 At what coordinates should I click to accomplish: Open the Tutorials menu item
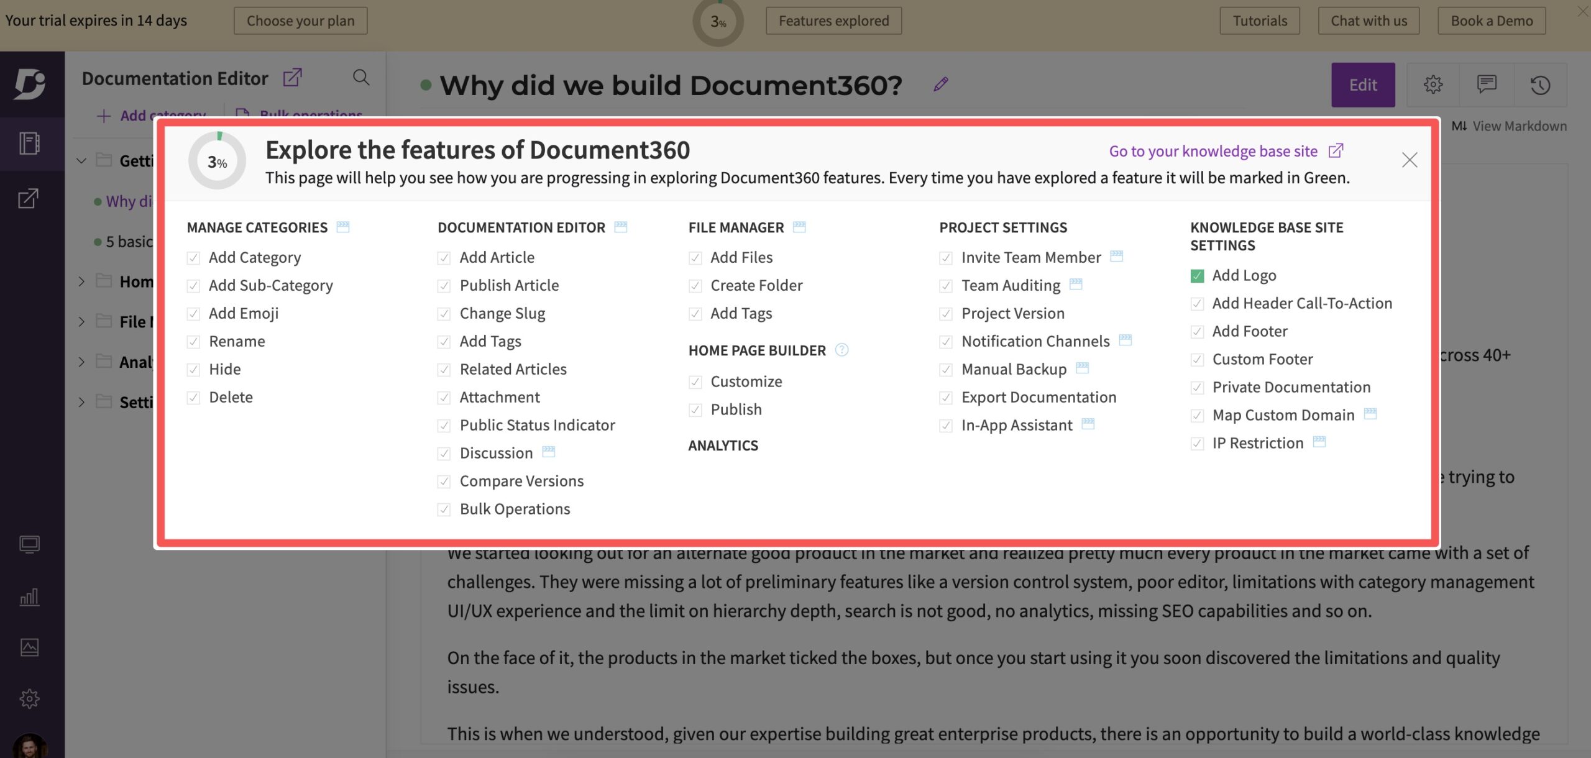click(1259, 21)
